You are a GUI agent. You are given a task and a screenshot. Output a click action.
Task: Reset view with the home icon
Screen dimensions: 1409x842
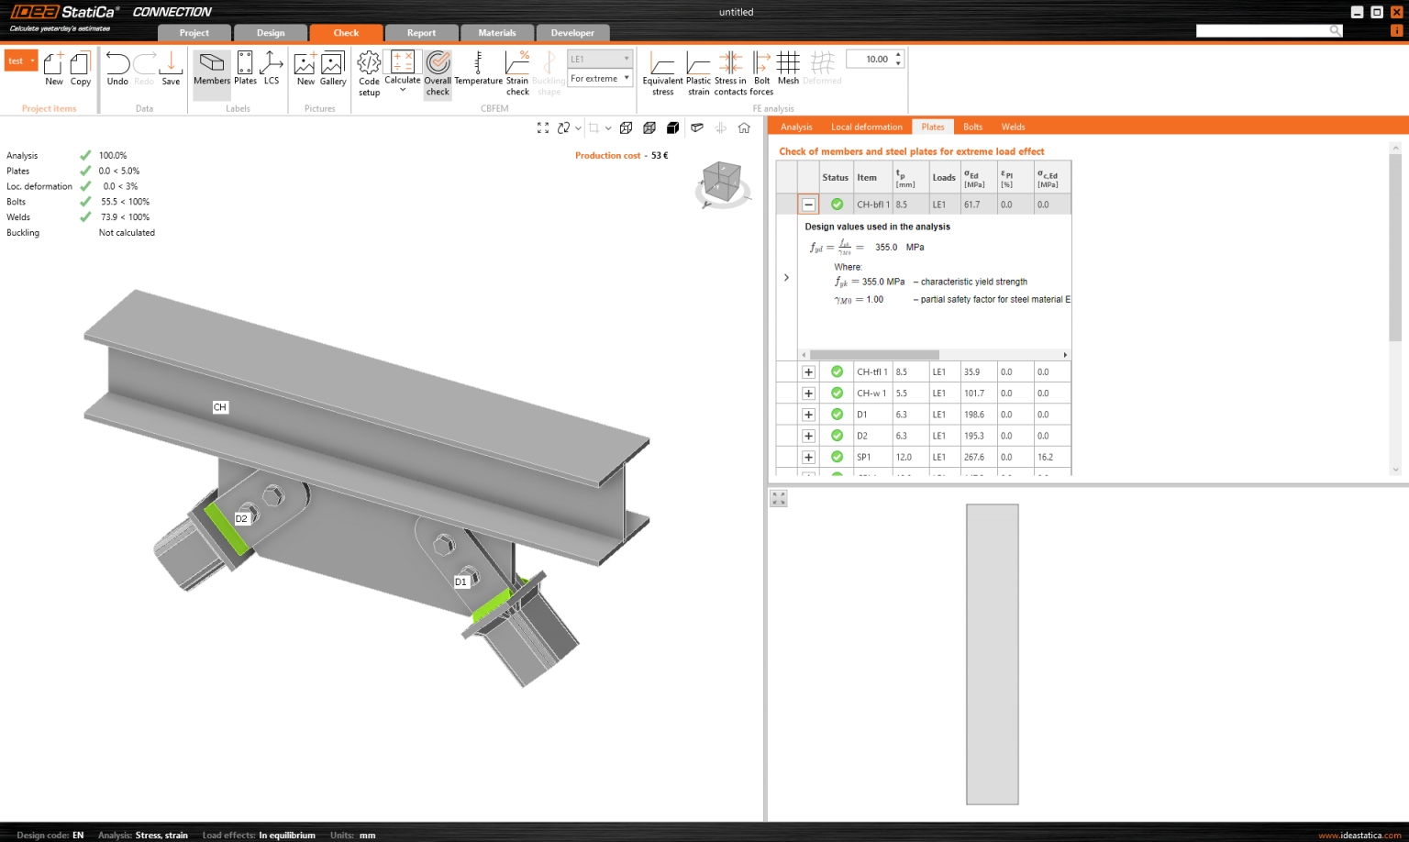coord(744,127)
